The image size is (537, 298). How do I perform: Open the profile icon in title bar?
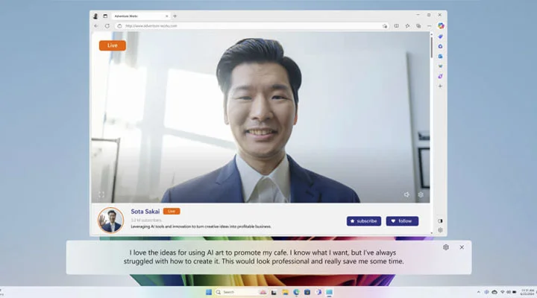click(95, 16)
